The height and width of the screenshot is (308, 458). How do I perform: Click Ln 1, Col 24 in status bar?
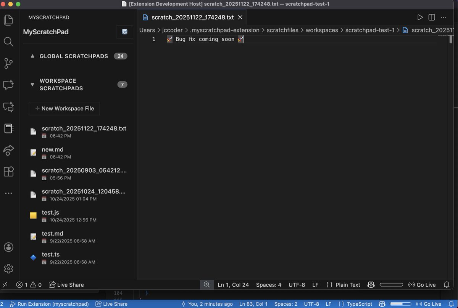[233, 285]
